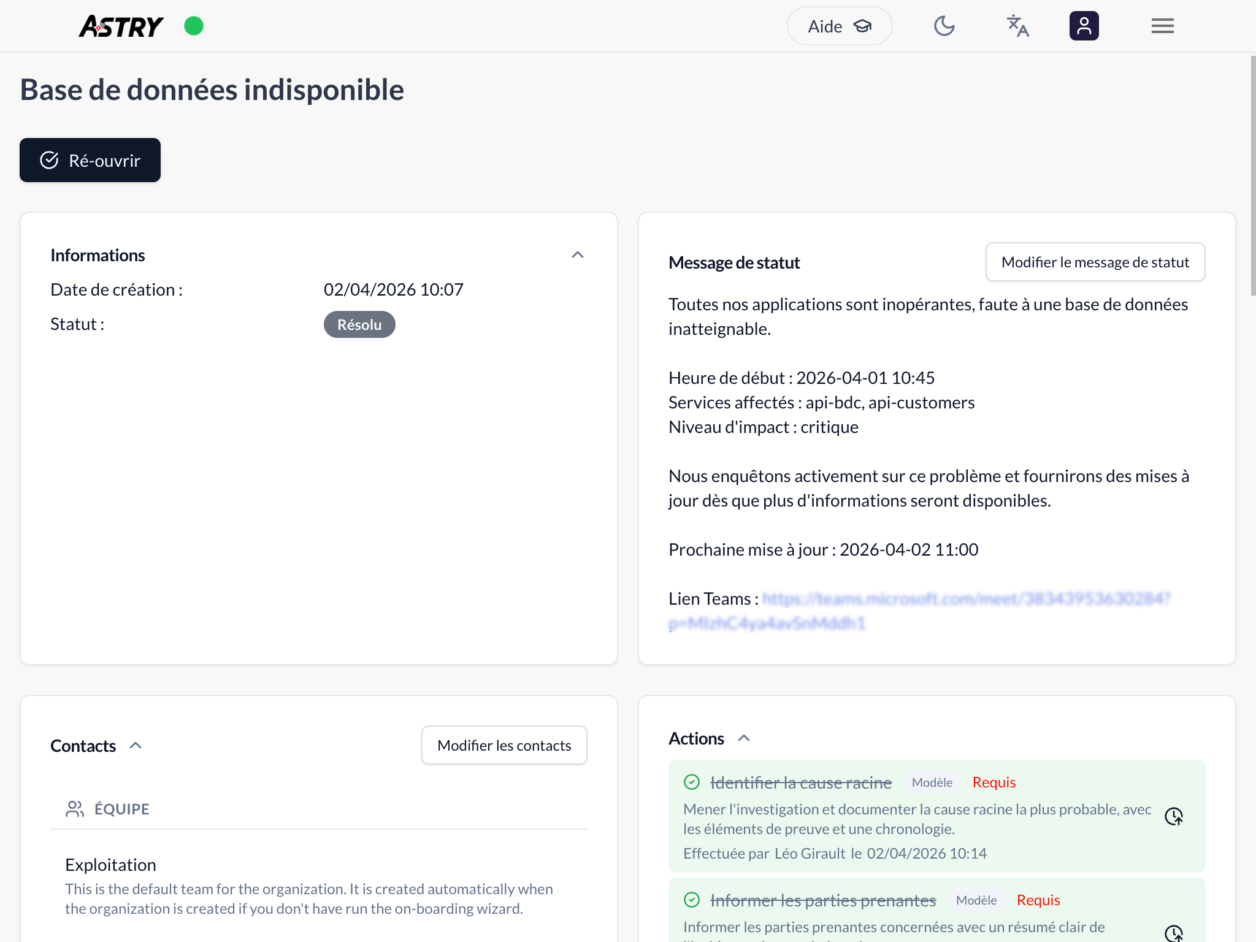Uncheck Informer les parties prenantes action
Viewport: 1256px width, 942px height.
[692, 900]
